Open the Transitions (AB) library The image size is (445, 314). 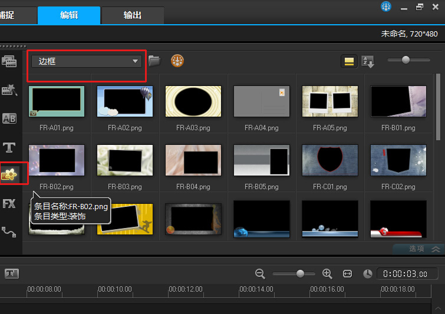(9, 118)
